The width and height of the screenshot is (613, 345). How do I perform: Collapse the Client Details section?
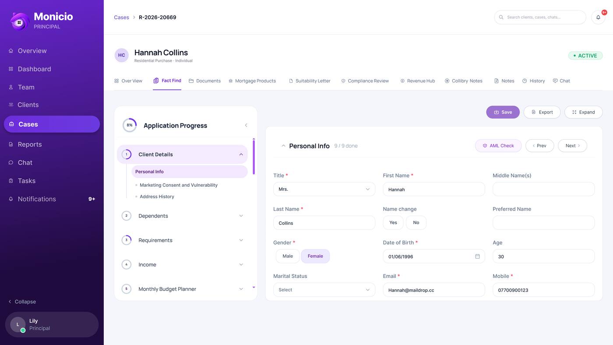[x=241, y=154]
